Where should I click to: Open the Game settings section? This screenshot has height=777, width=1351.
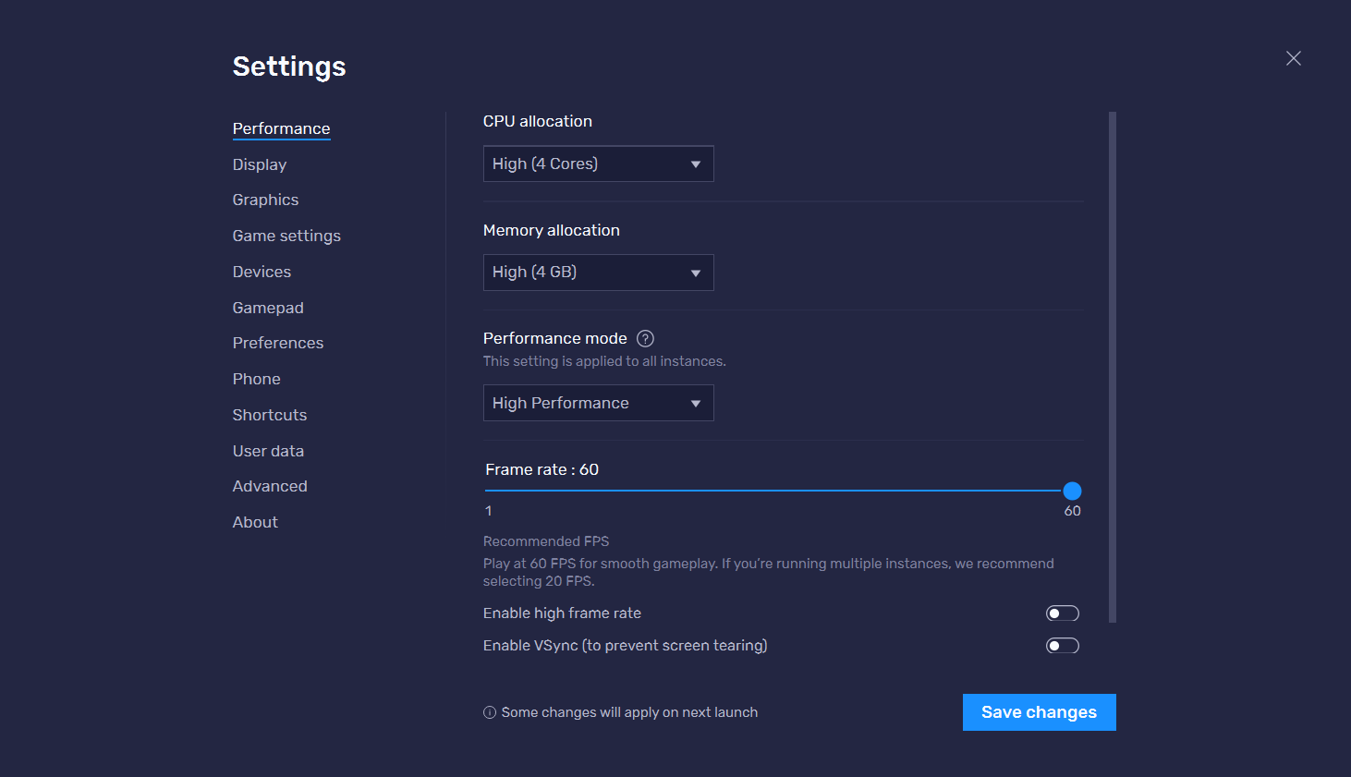coord(286,236)
